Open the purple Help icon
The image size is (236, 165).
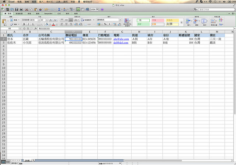[x=102, y=9]
